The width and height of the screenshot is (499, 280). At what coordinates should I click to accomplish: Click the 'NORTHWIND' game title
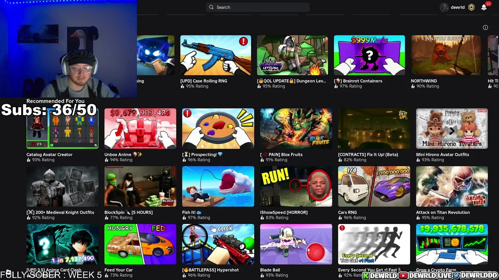coord(424,81)
